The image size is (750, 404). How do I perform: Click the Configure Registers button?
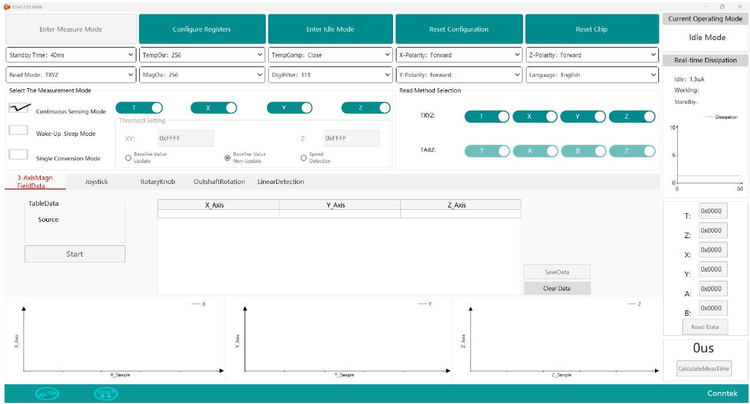point(202,29)
